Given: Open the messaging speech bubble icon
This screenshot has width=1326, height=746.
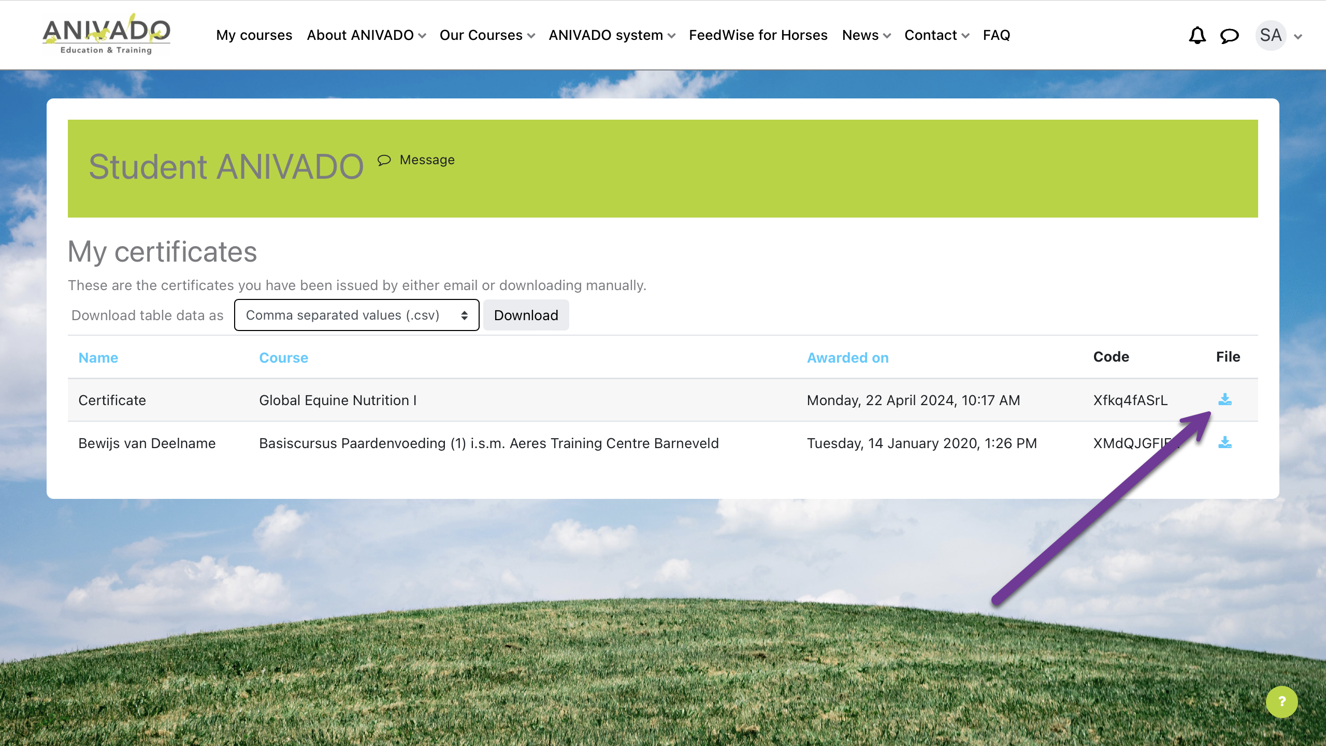Looking at the screenshot, I should point(1229,35).
